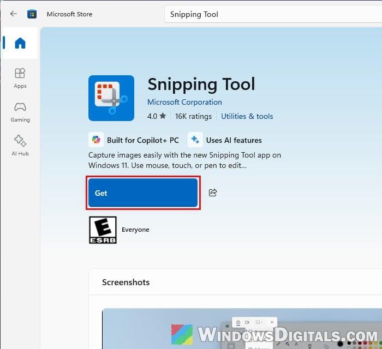Click the search box containing Snipping Tool

[273, 14]
